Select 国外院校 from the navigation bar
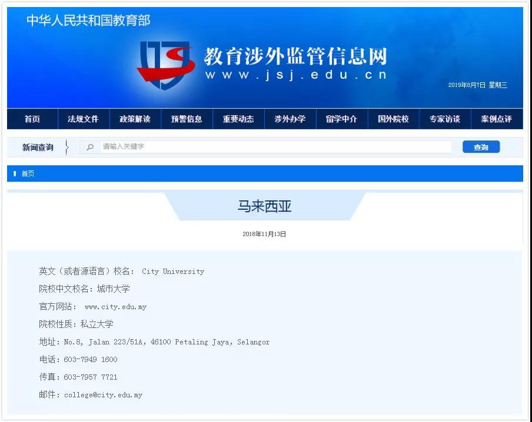 [x=393, y=119]
